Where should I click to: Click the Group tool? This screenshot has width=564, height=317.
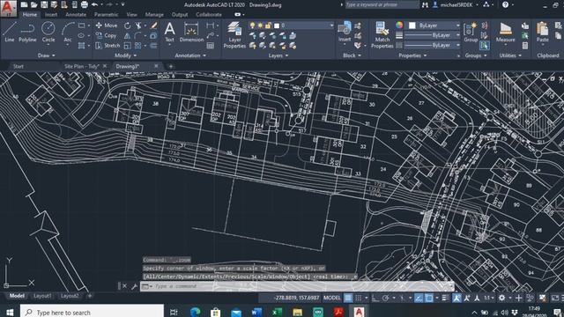471,32
